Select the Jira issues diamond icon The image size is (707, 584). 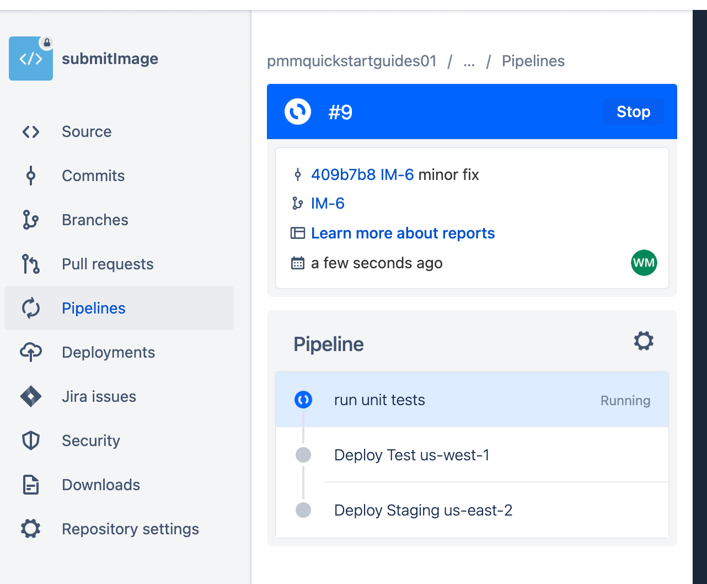coord(31,396)
